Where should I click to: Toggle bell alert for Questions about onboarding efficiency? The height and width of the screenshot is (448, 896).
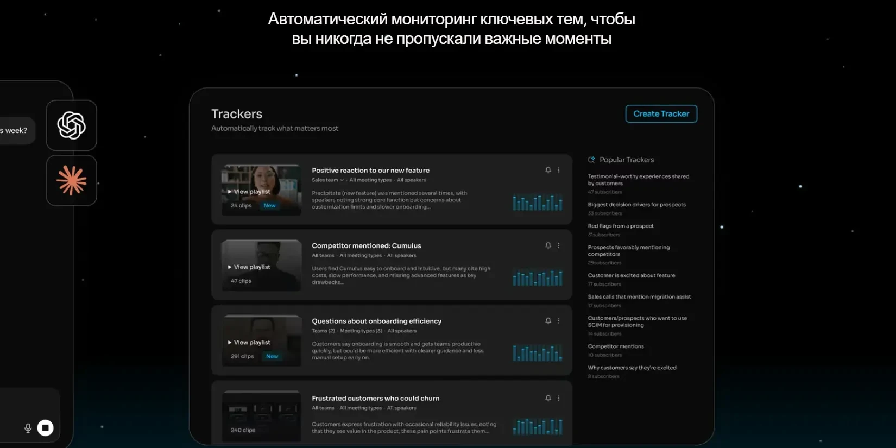point(548,321)
